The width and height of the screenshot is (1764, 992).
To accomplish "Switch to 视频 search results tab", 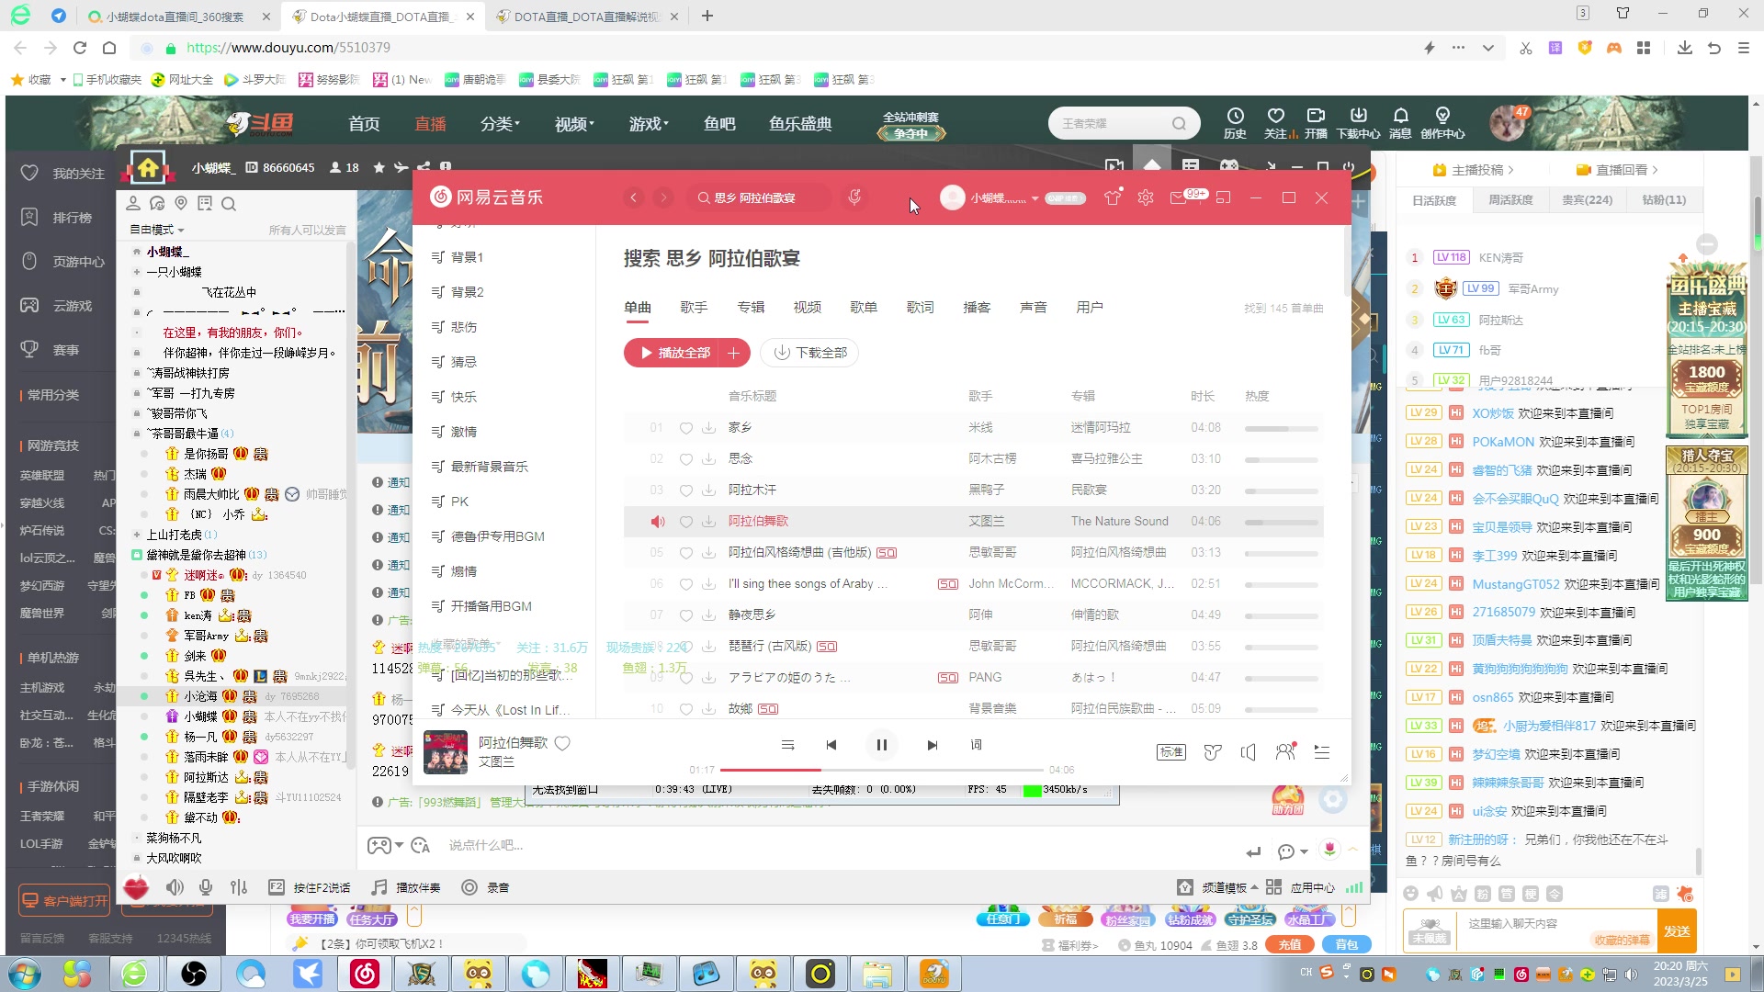I will click(808, 308).
